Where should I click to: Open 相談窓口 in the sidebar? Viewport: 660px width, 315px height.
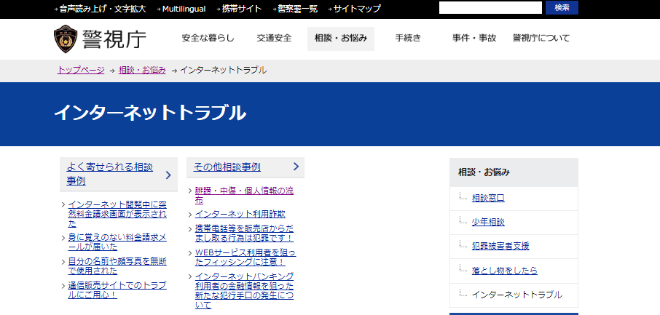(488, 198)
